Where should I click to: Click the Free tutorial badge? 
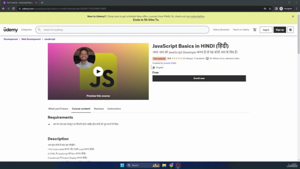[x=159, y=59]
